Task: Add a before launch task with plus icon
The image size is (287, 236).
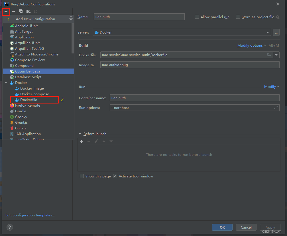Action: coord(82,141)
